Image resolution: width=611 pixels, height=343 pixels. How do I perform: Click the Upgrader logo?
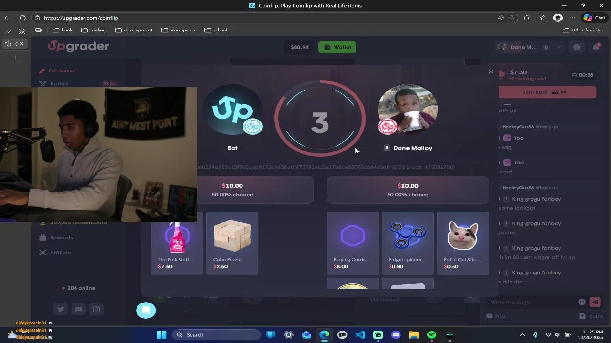coord(78,46)
